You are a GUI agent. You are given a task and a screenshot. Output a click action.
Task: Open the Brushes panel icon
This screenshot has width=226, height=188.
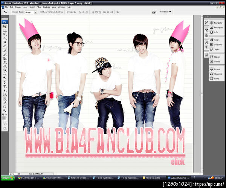206,30
